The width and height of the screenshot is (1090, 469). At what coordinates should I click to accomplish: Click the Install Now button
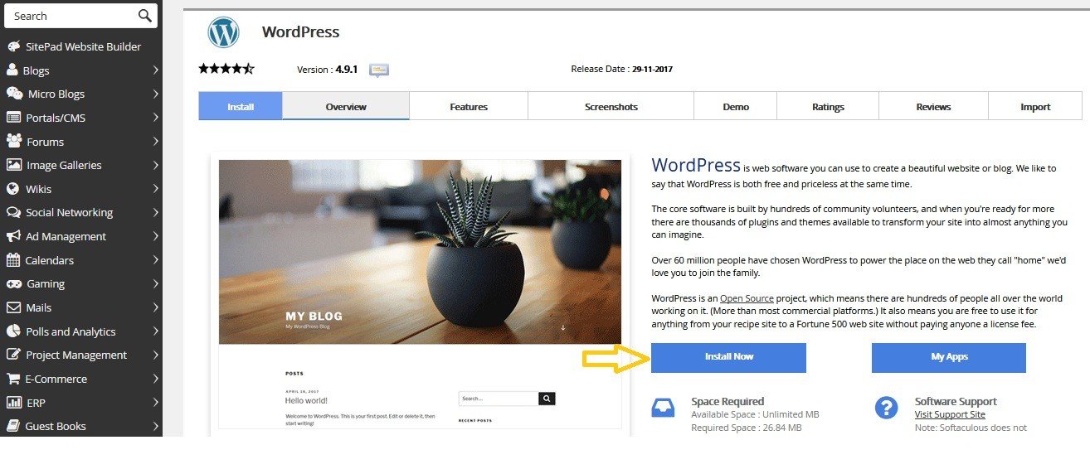coord(728,357)
